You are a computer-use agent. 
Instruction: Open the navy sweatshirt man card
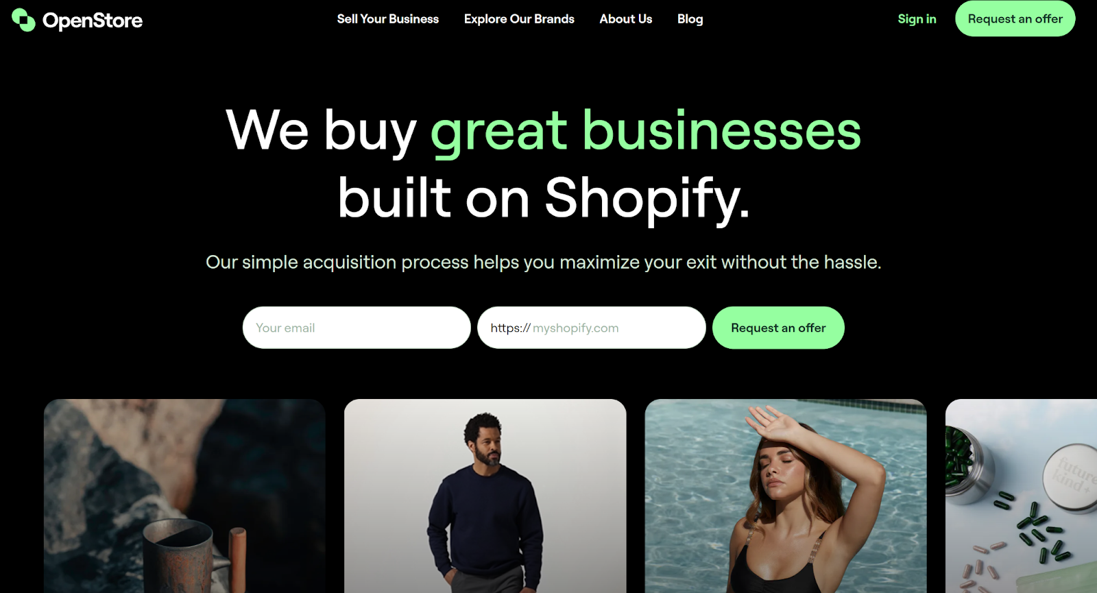click(x=485, y=496)
